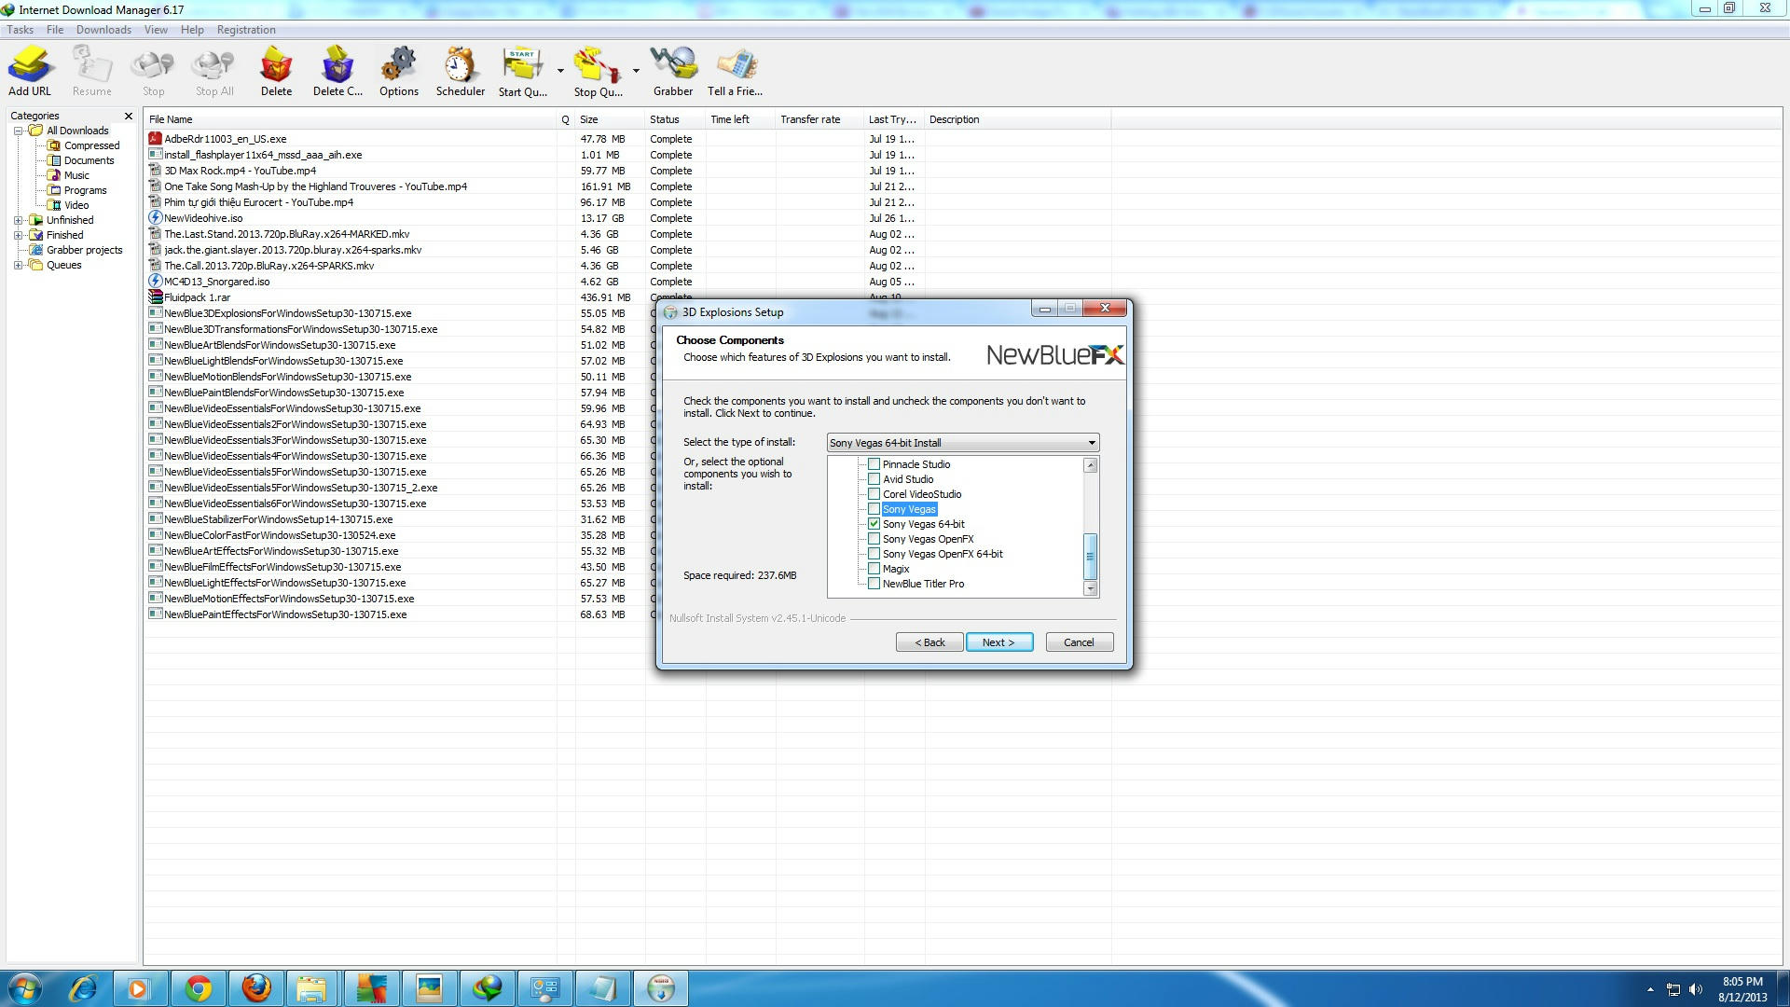Click the Stop toolbar icon
Image resolution: width=1790 pixels, height=1007 pixels.
click(153, 71)
